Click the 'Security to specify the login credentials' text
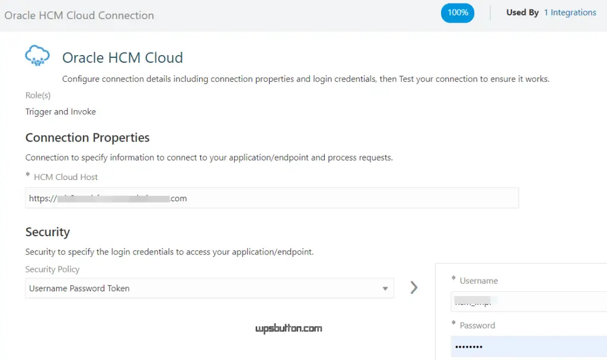Screen dimensions: 607x360 [x=169, y=252]
